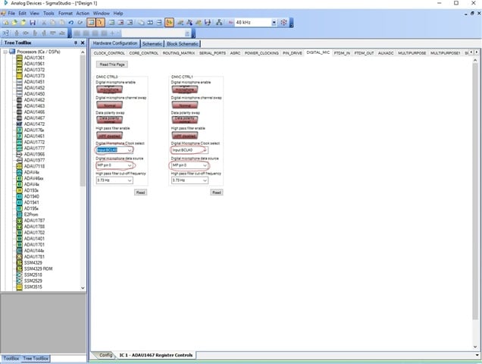Toggle DMIC CTRL1 HPF disabled button

coord(185,136)
